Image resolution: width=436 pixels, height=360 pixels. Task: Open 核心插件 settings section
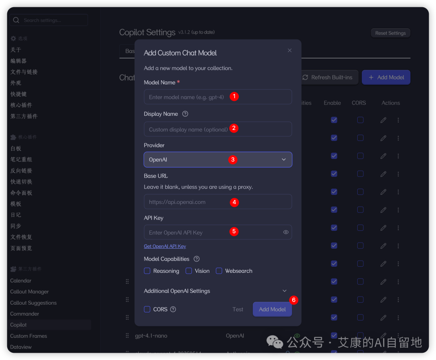tap(21, 105)
